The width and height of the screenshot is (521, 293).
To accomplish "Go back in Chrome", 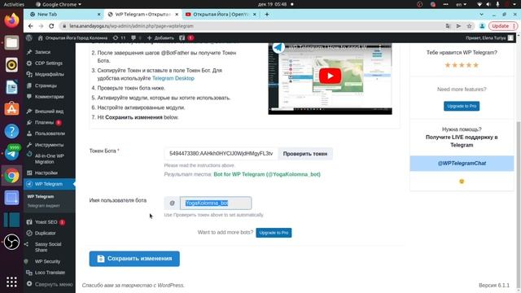I will [31, 26].
